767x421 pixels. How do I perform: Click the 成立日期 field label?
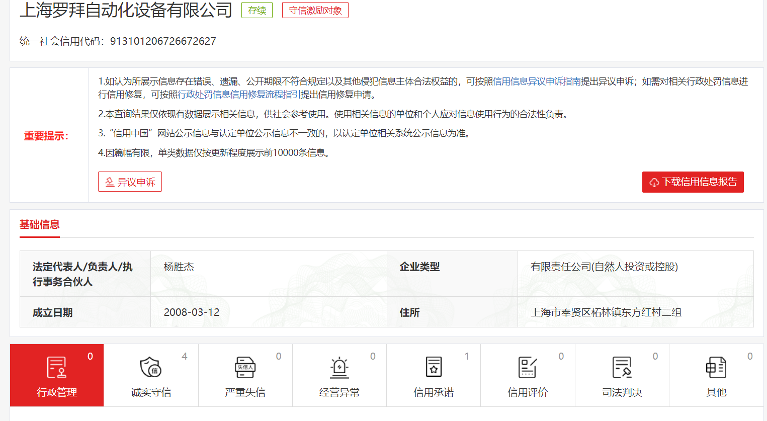[x=53, y=312]
